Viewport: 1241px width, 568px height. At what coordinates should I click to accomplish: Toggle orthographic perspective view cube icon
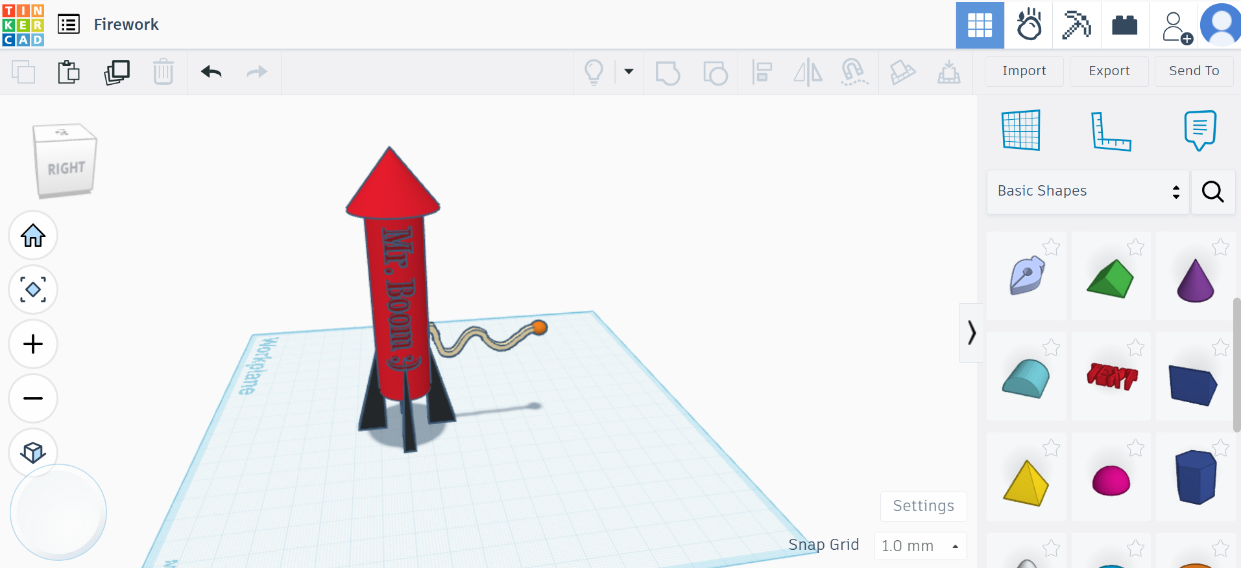click(33, 452)
